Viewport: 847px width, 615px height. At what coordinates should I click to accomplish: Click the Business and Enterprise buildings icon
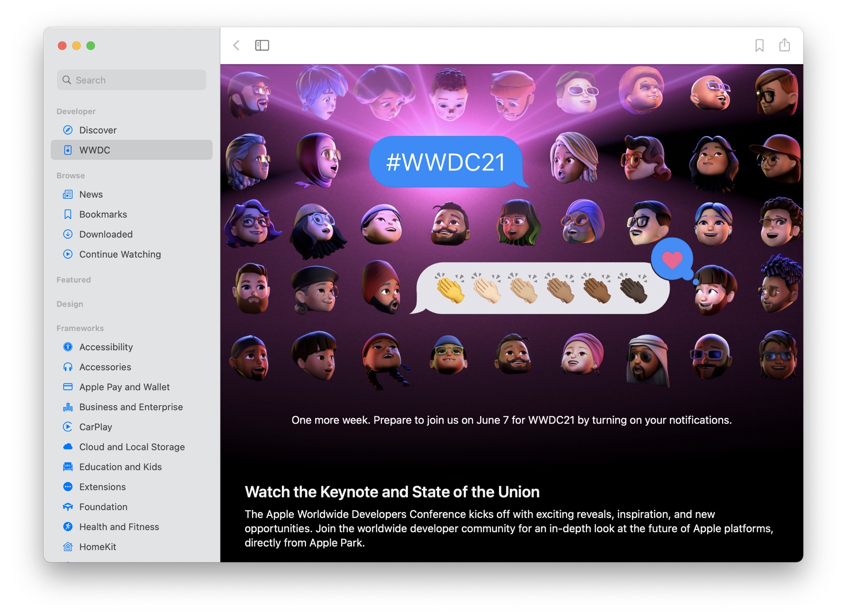[x=68, y=407]
